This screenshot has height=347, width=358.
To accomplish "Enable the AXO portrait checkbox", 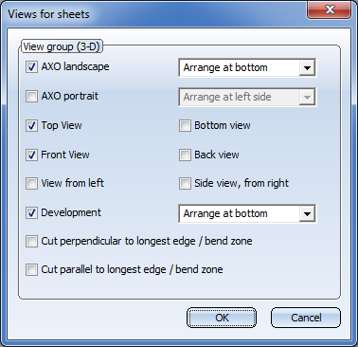I will pos(31,96).
